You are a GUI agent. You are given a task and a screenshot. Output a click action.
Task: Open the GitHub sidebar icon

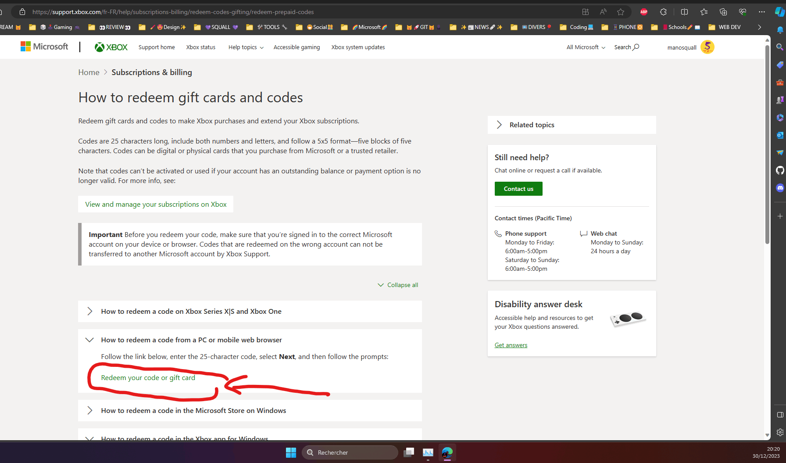[780, 170]
